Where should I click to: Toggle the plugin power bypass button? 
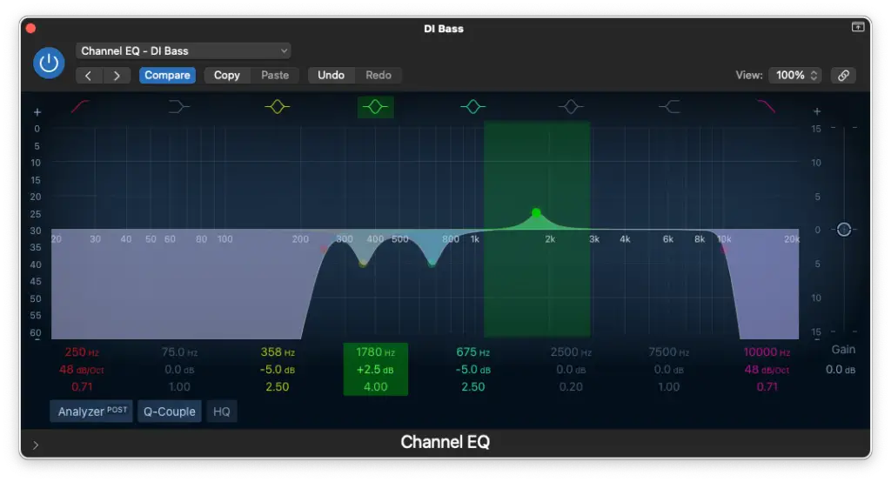[49, 63]
